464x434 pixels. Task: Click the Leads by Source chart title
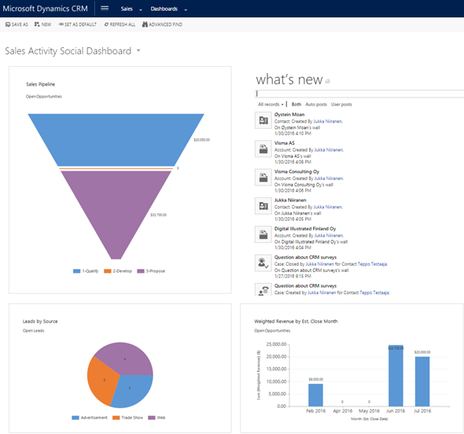coord(40,322)
